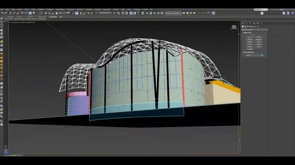Click Use Pivot Point Center icon

pos(69,13)
